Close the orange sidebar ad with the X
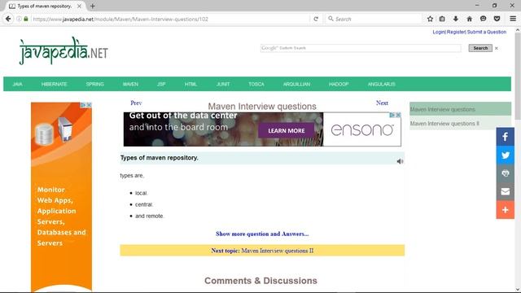The image size is (521, 293). click(x=89, y=105)
